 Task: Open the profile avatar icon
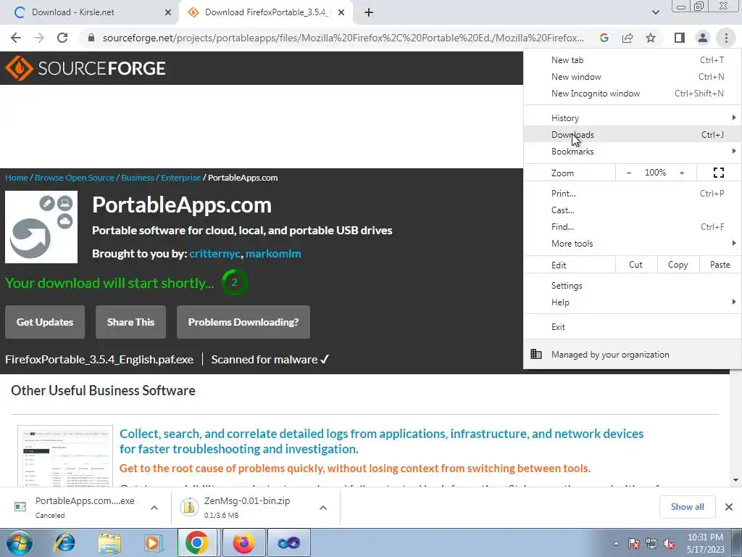point(703,38)
